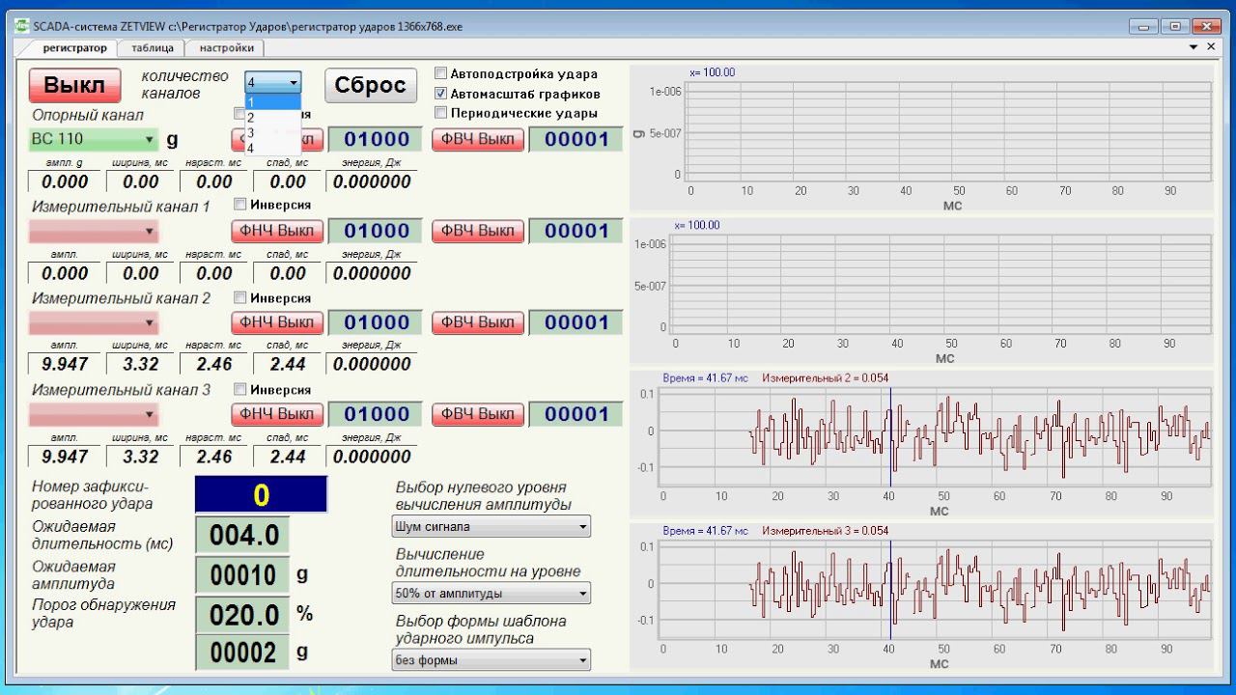Switch to the регистратор tab
Viewport: 1236px width, 695px height.
pos(74,47)
